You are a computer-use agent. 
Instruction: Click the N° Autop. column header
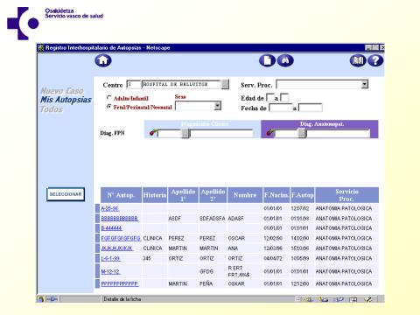click(x=121, y=195)
